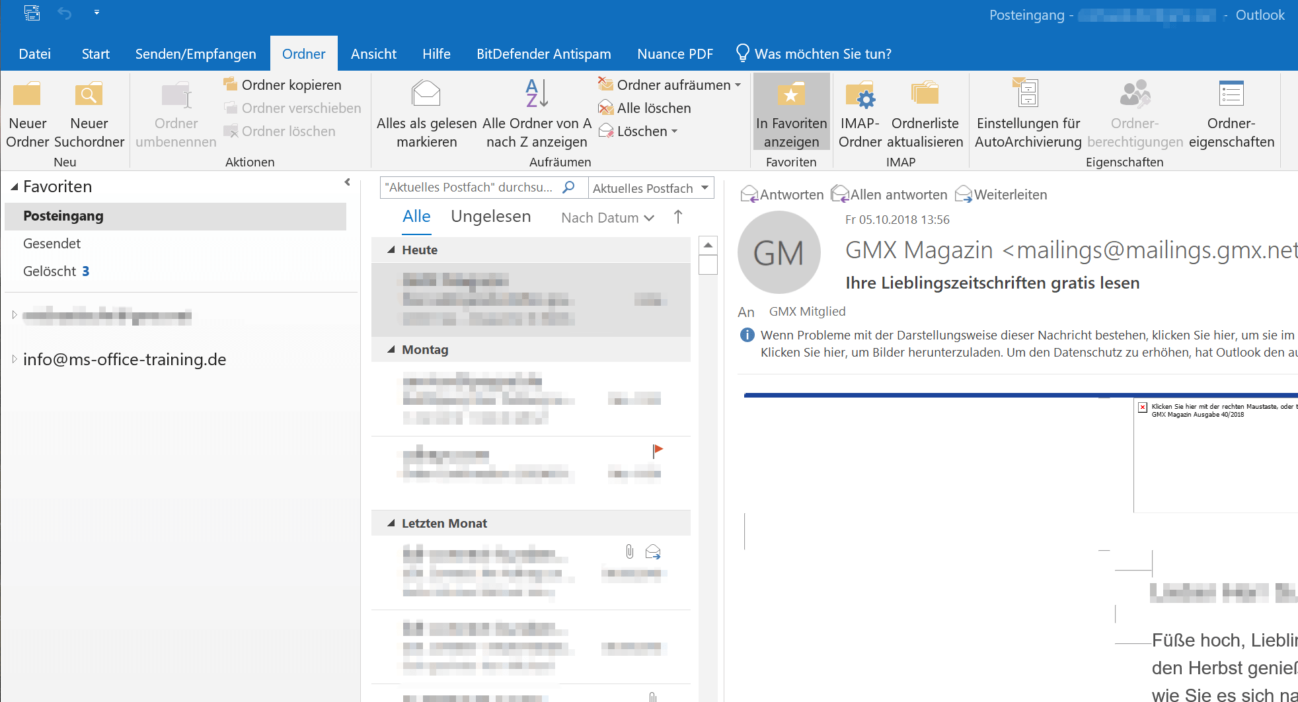Sort all folders A to Z
1298x702 pixels.
tap(537, 112)
